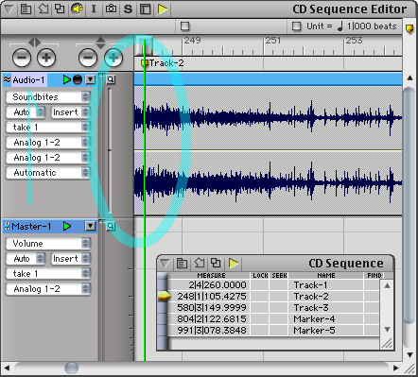
Task: Click the S solo icon in toolbar
Action: click(128, 9)
